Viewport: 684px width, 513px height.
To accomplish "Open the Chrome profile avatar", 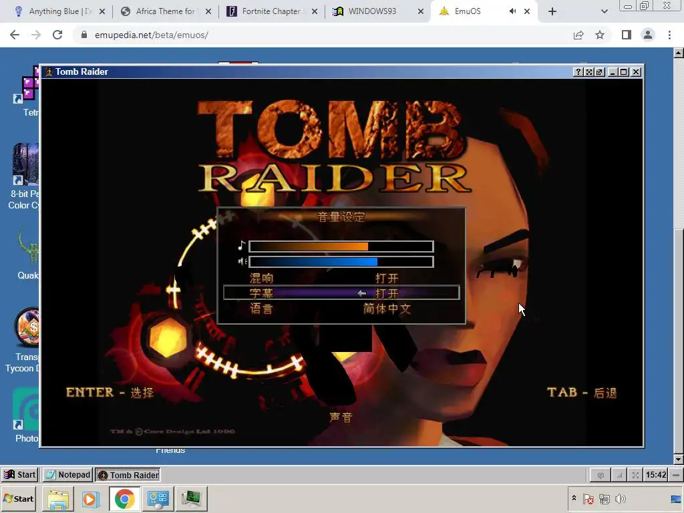I will click(648, 35).
